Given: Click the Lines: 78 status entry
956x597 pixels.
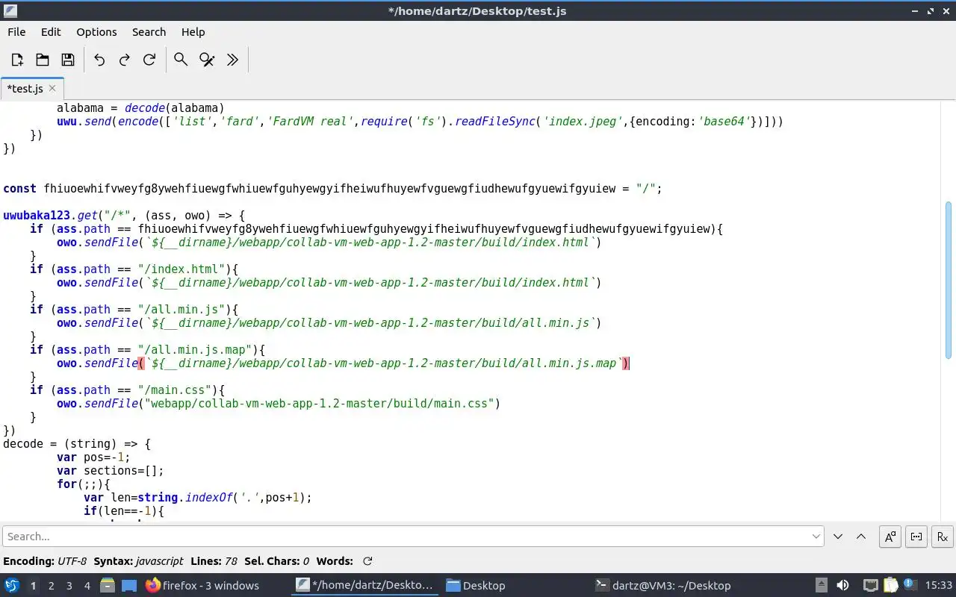Looking at the screenshot, I should [214, 561].
